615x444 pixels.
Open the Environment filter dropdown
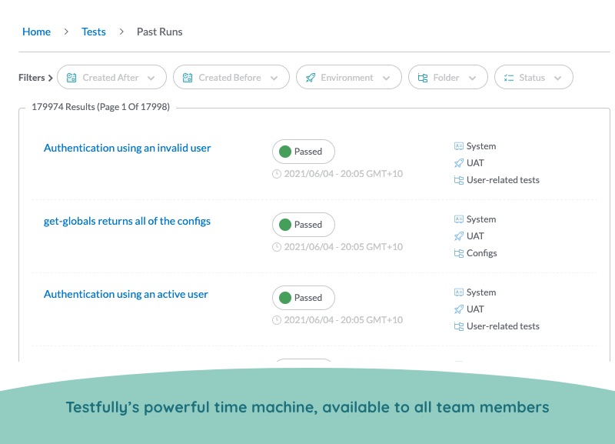point(349,78)
